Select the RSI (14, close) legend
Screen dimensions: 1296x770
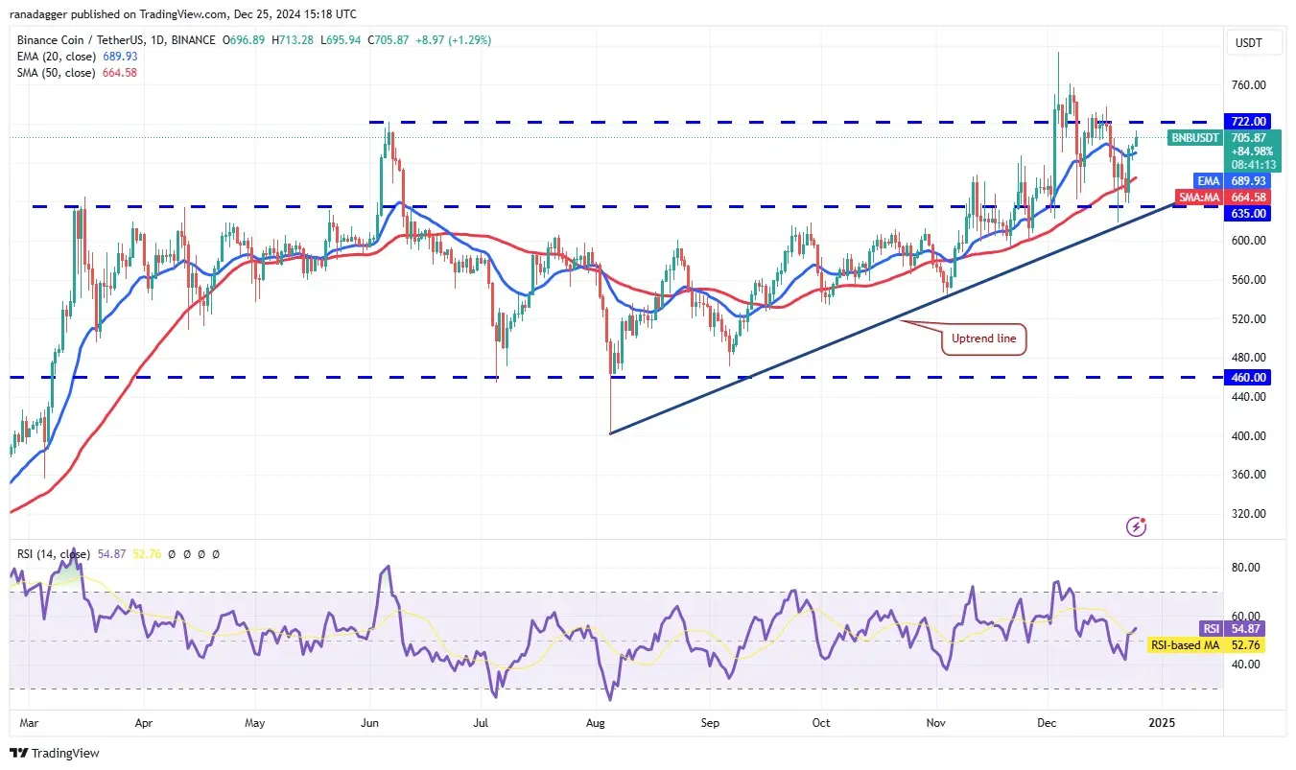coord(54,554)
